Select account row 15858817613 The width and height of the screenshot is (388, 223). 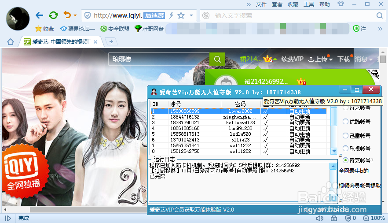[239, 134]
